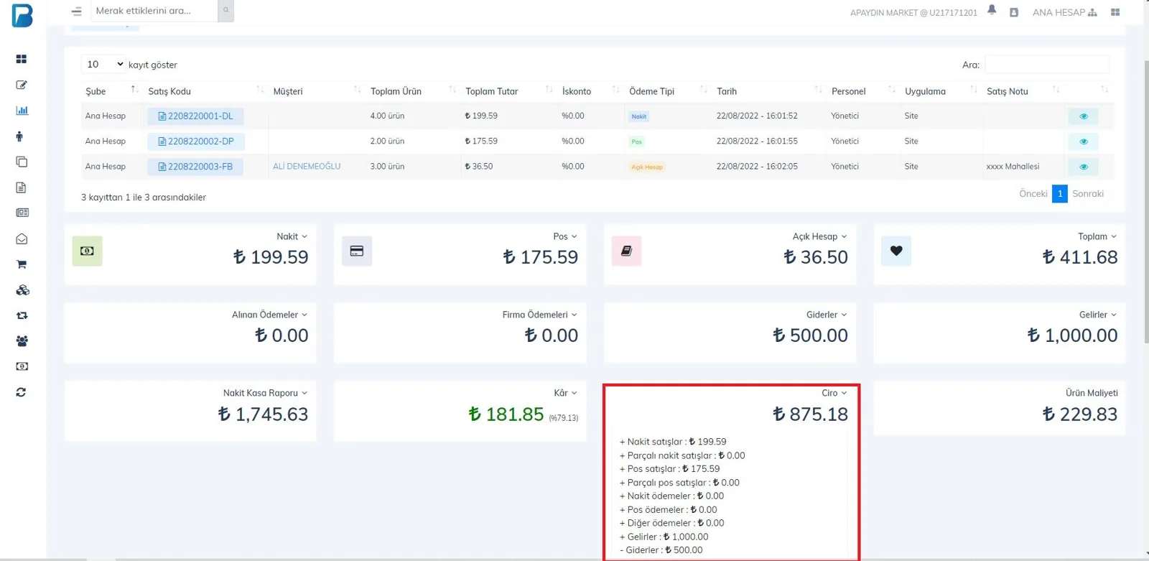The height and width of the screenshot is (561, 1149).
Task: Open the dashboard grid icon in sidebar
Action: point(22,59)
